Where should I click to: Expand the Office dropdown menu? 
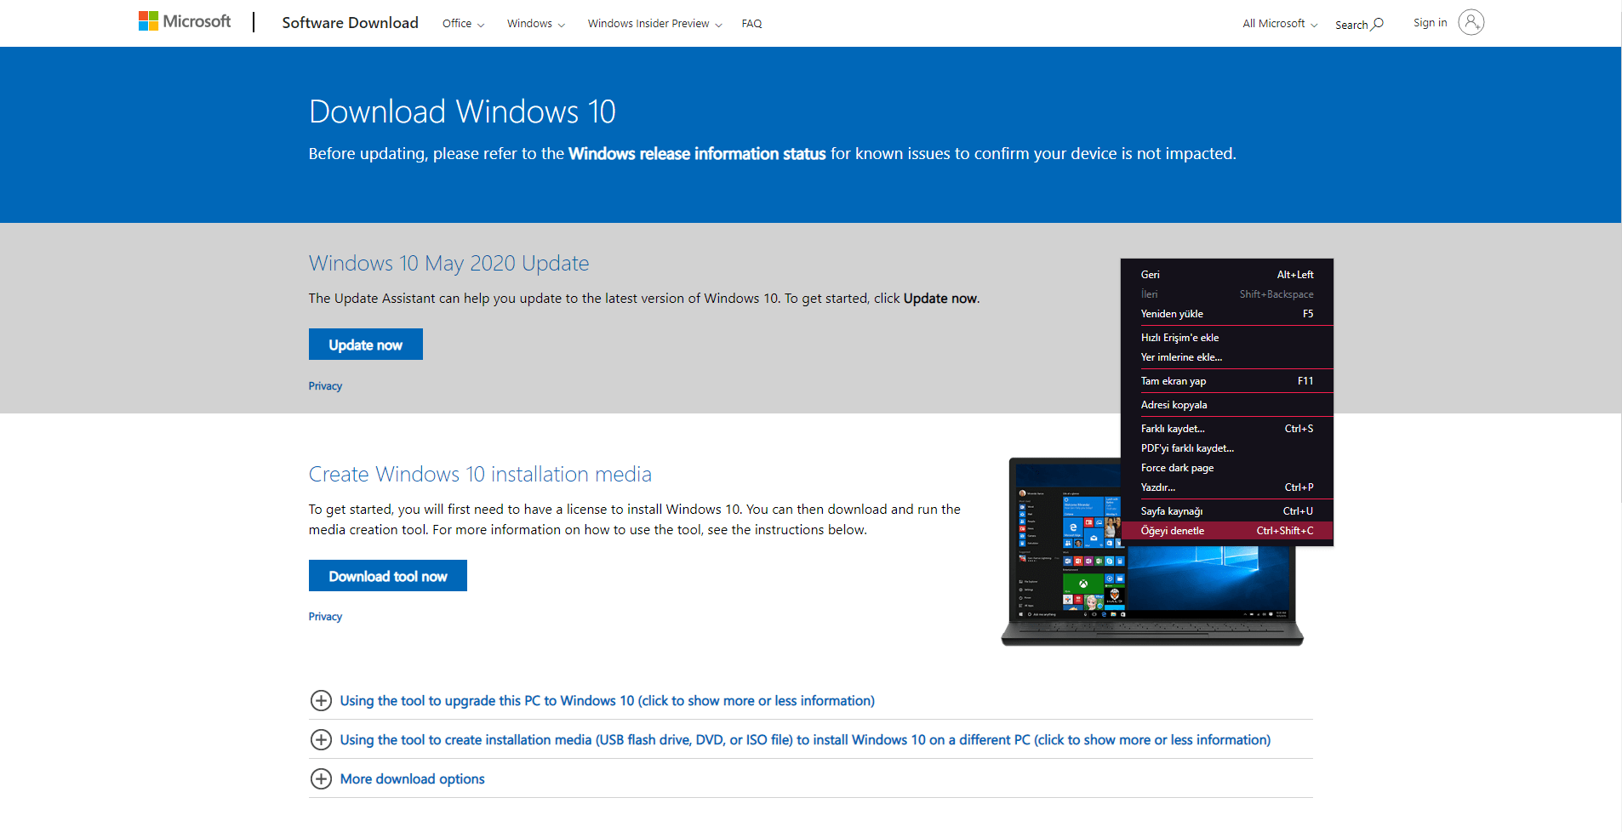tap(463, 24)
